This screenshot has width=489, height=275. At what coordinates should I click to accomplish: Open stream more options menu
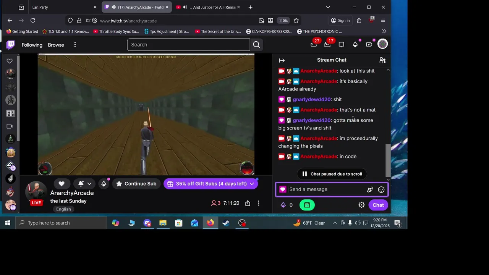tap(259, 203)
